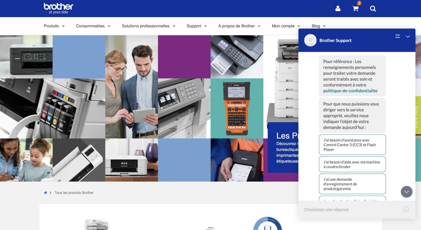Open chat settings sliders icon
421x230 pixels.
coord(398,36)
